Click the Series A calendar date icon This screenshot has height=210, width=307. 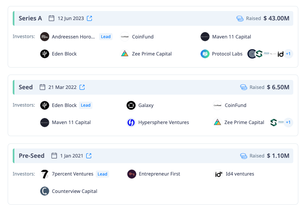tap(52, 18)
